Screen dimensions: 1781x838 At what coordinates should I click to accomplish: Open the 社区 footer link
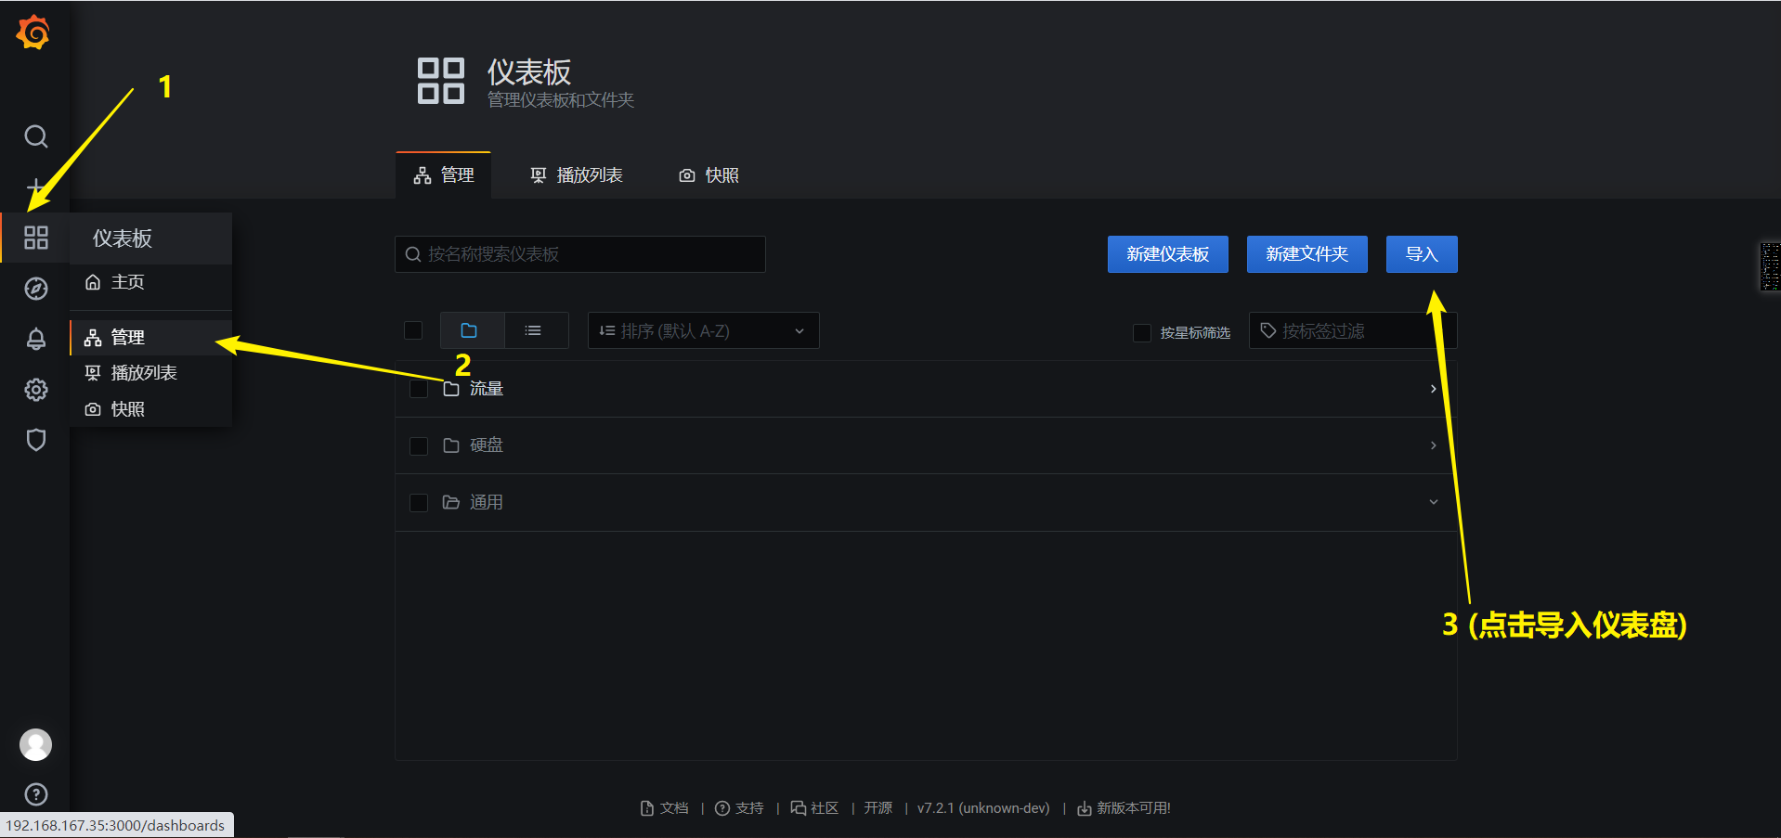click(x=814, y=808)
